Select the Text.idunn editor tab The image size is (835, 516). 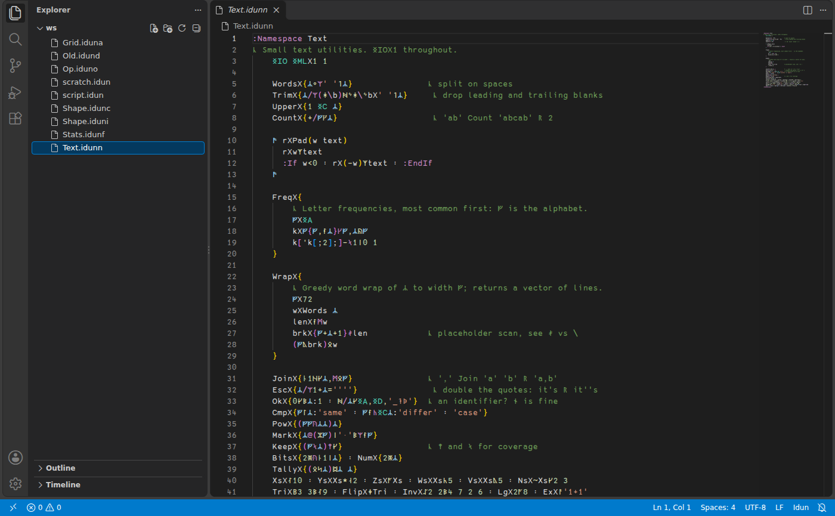click(248, 10)
